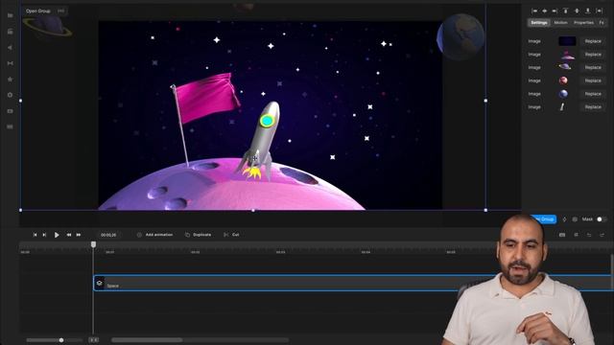The image size is (614, 345).
Task: Click the timeline playhead marker
Action: pos(93,244)
